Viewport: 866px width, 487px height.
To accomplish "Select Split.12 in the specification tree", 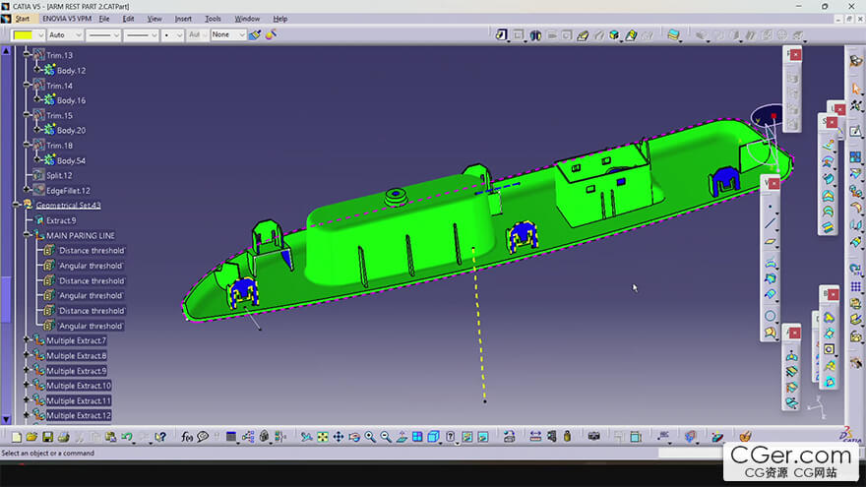I will coord(59,175).
